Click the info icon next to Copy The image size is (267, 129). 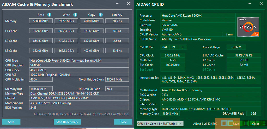(x=101, y=15)
